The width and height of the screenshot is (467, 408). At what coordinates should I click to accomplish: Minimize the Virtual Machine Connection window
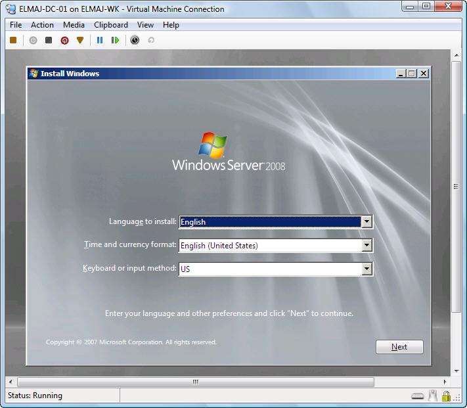(410, 6)
